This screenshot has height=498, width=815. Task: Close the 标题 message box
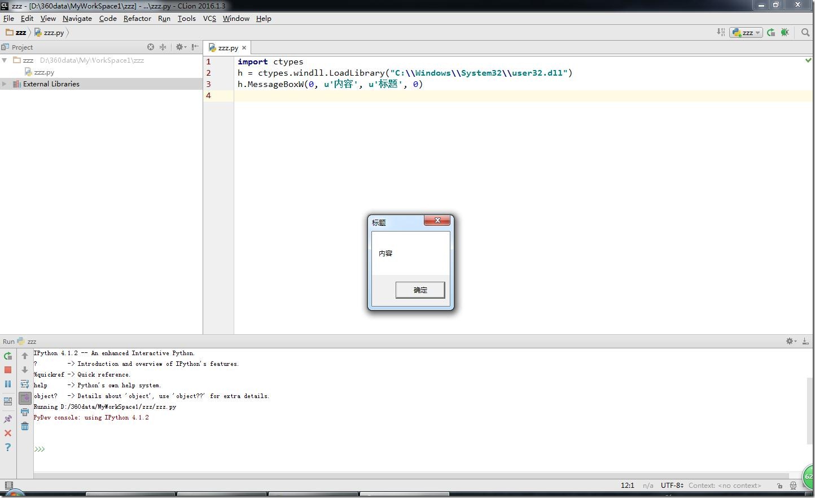(x=437, y=220)
